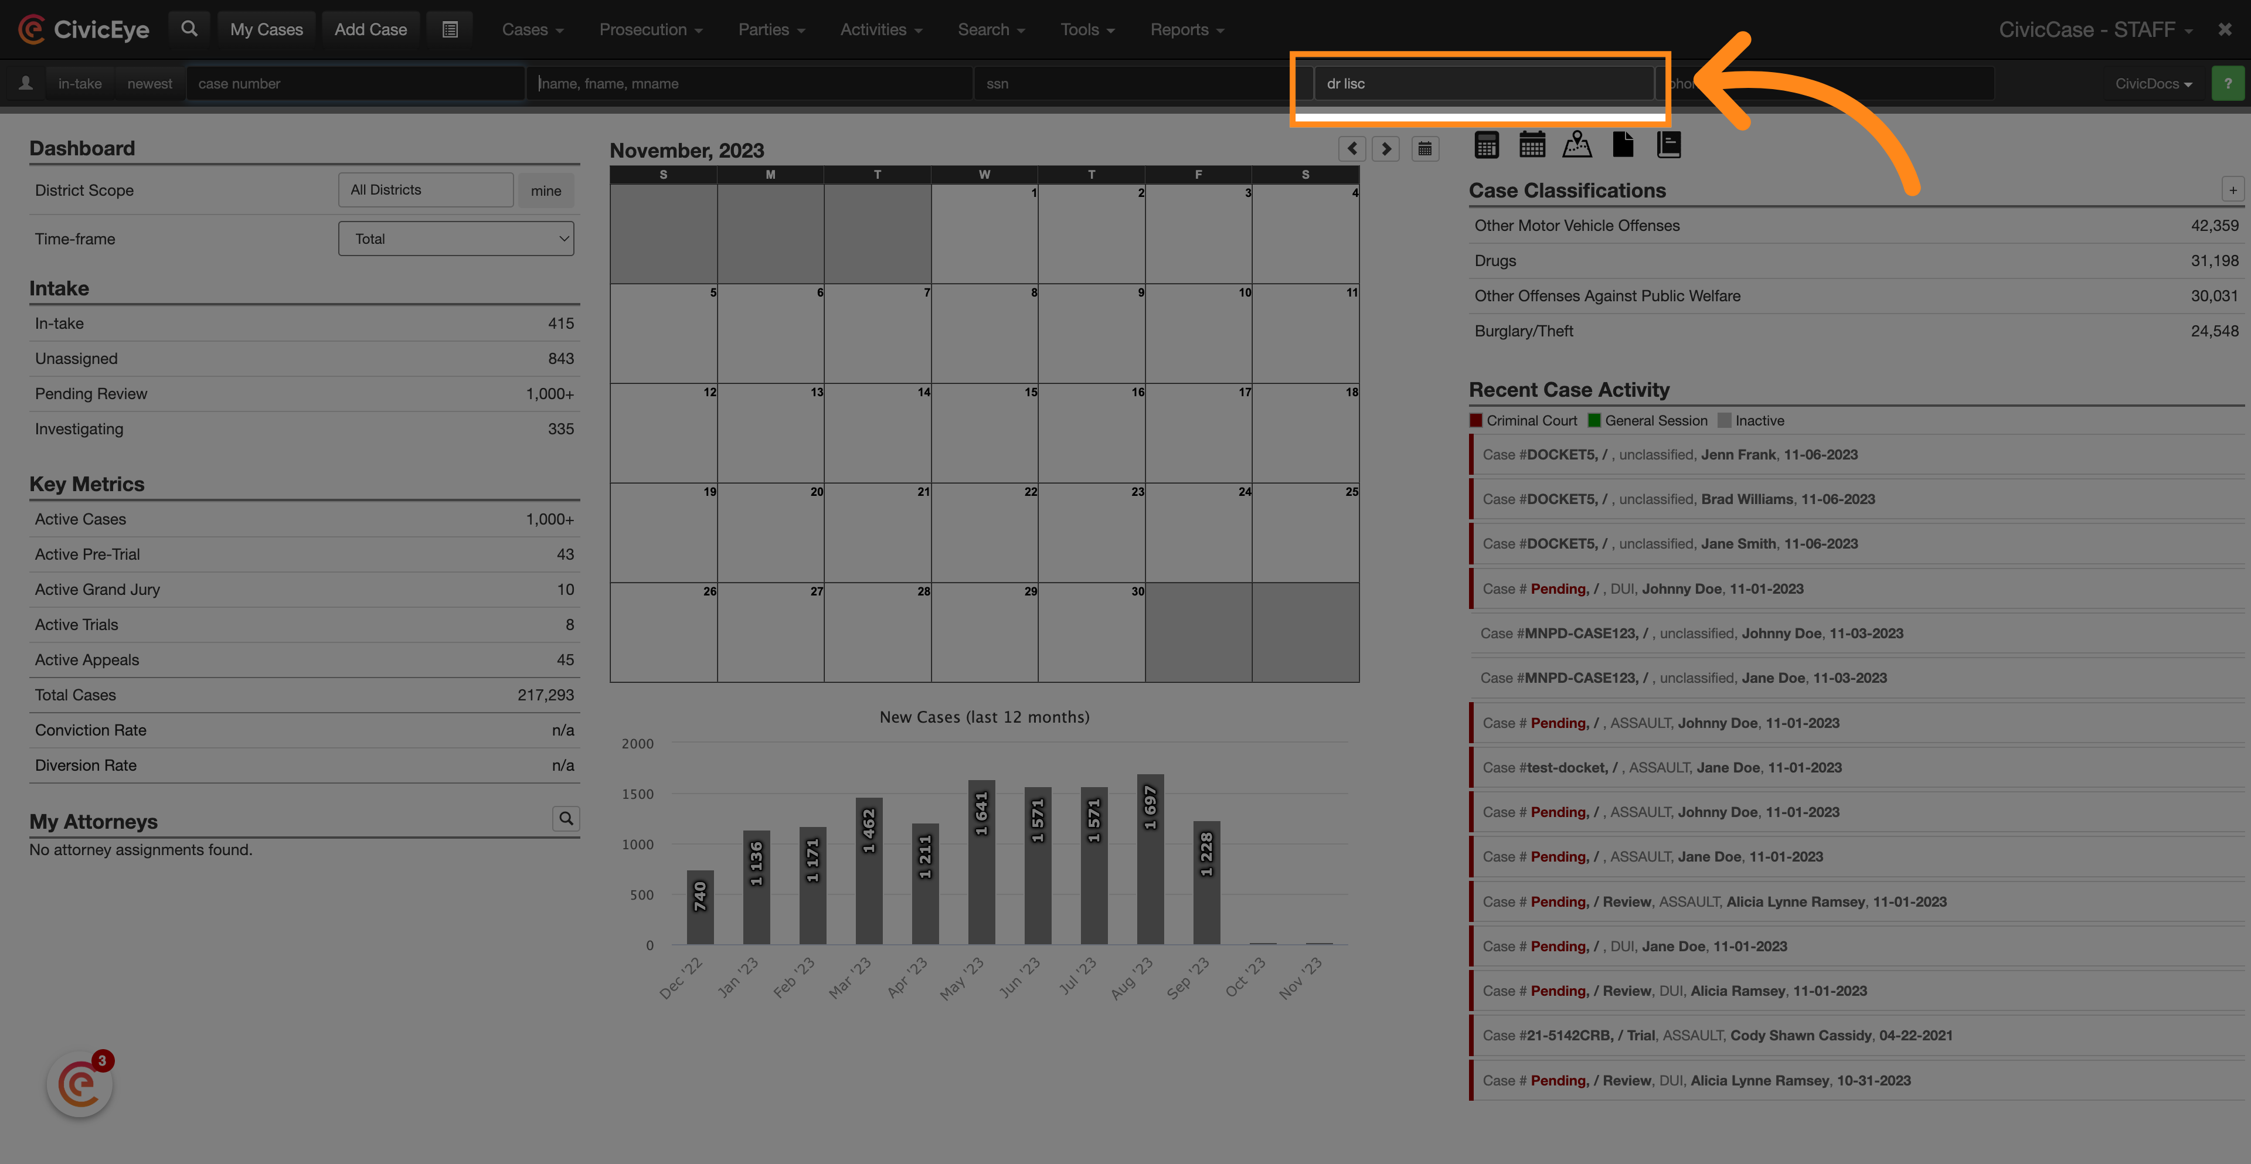Open Unassigned count row
This screenshot has height=1164, width=2251.
tap(304, 358)
